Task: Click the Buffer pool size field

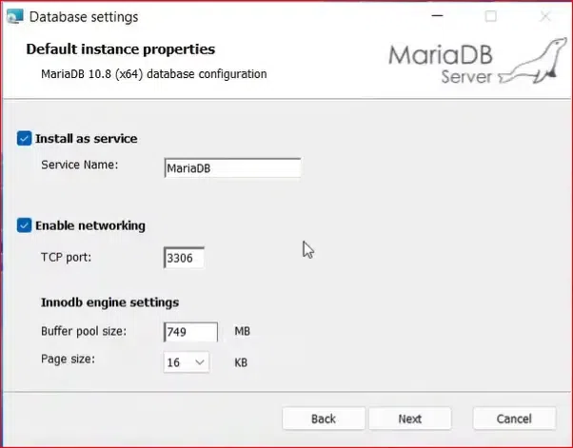Action: (190, 332)
